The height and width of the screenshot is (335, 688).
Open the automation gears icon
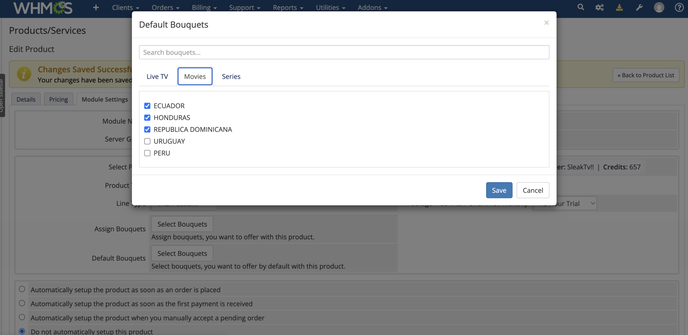(599, 7)
